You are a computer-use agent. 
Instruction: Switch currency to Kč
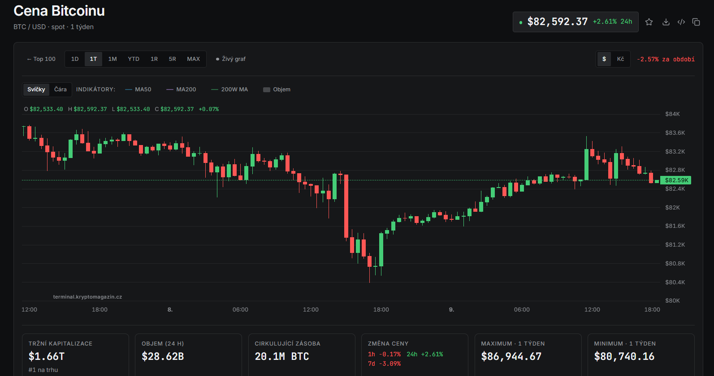pyautogui.click(x=620, y=59)
